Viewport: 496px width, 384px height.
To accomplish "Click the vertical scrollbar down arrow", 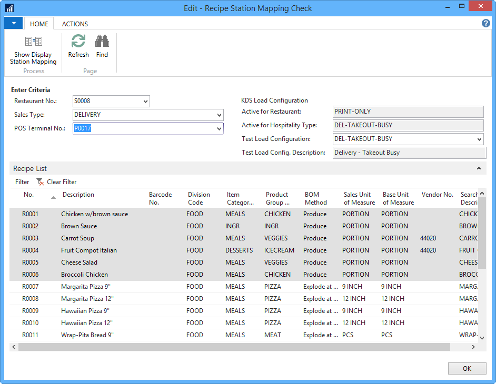I will tap(482, 338).
